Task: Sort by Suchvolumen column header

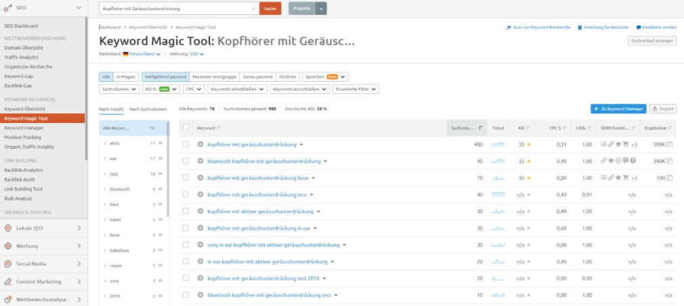Action: coord(467,128)
